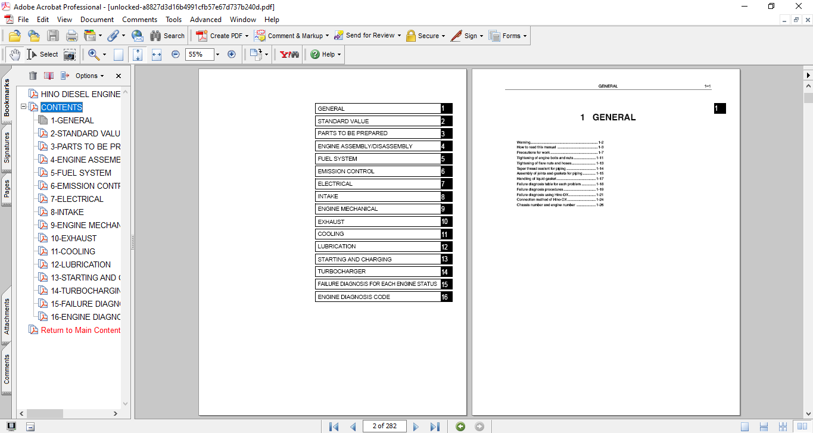The height and width of the screenshot is (433, 813).
Task: Click the Return to Main Content bookmark
Action: (80, 330)
